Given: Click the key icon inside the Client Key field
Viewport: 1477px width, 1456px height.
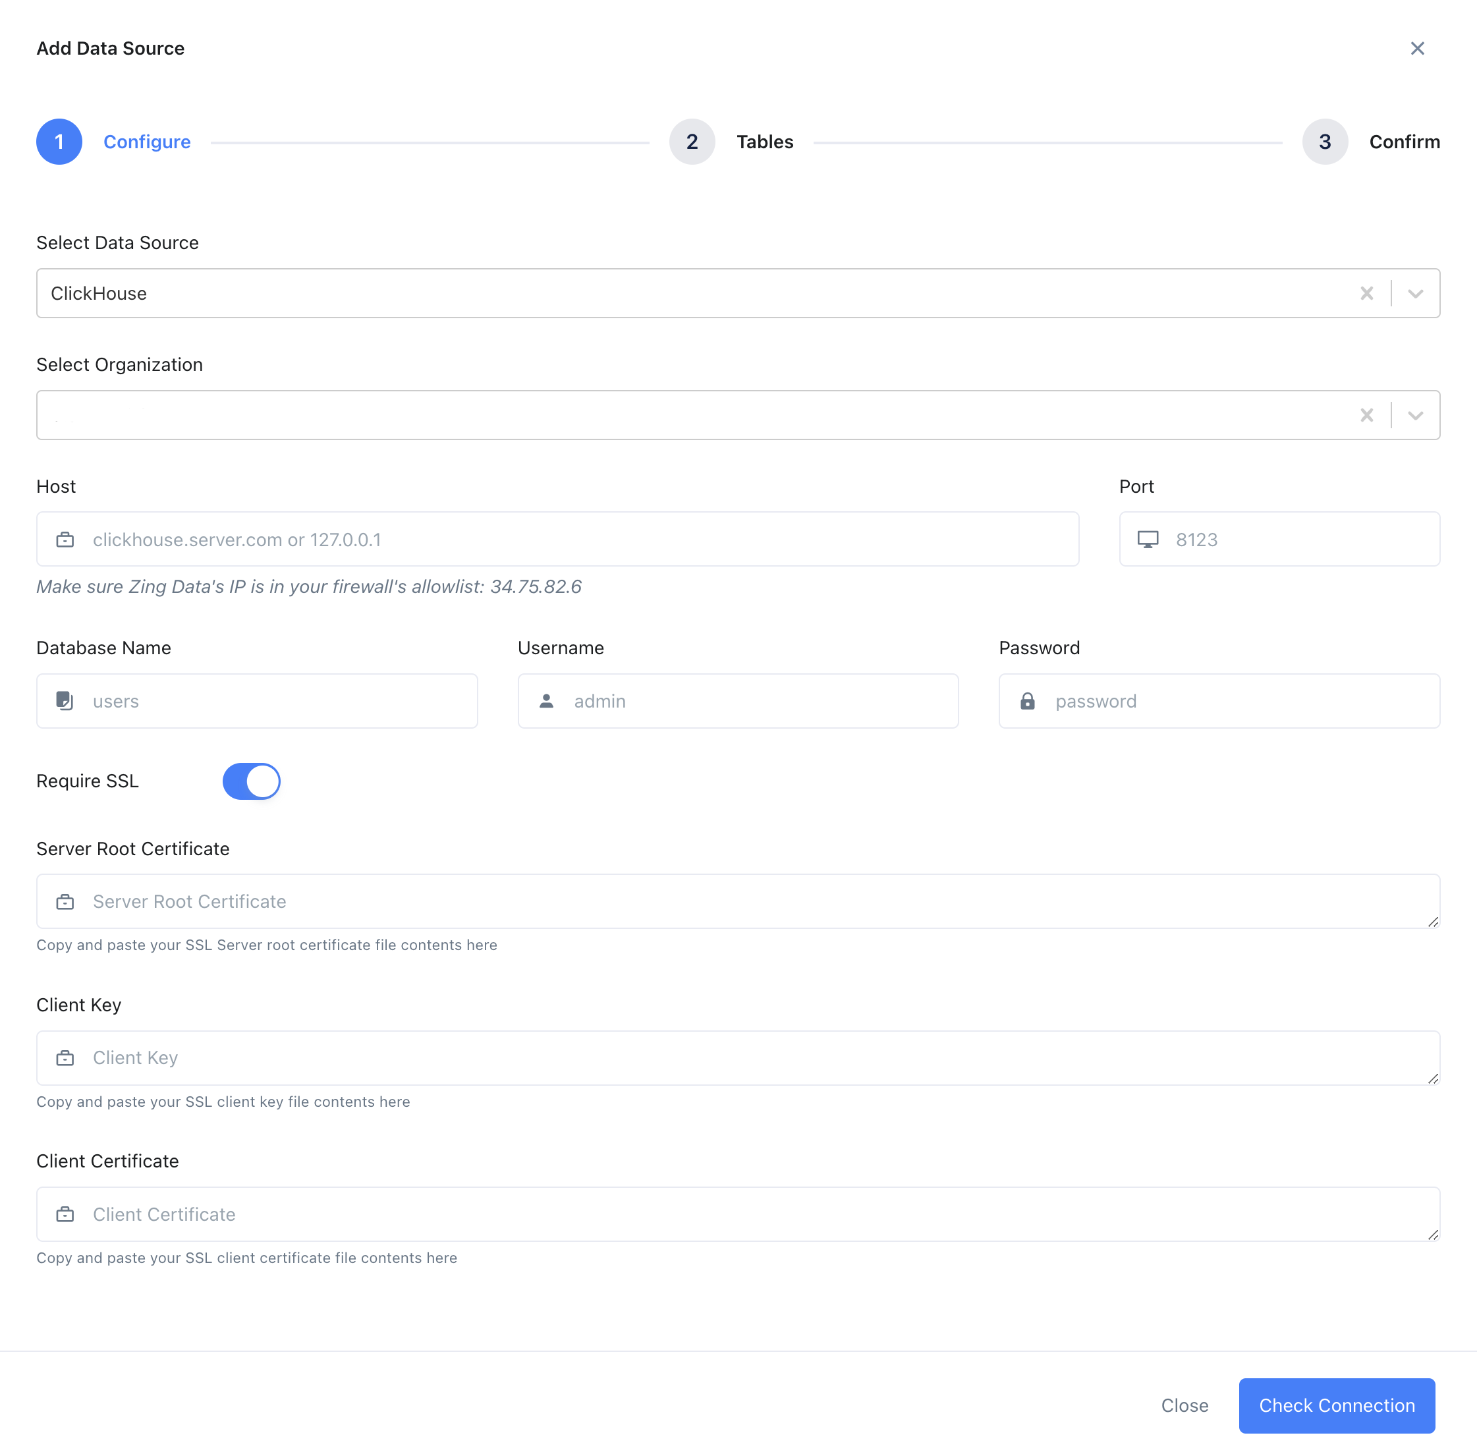Looking at the screenshot, I should click(x=66, y=1058).
